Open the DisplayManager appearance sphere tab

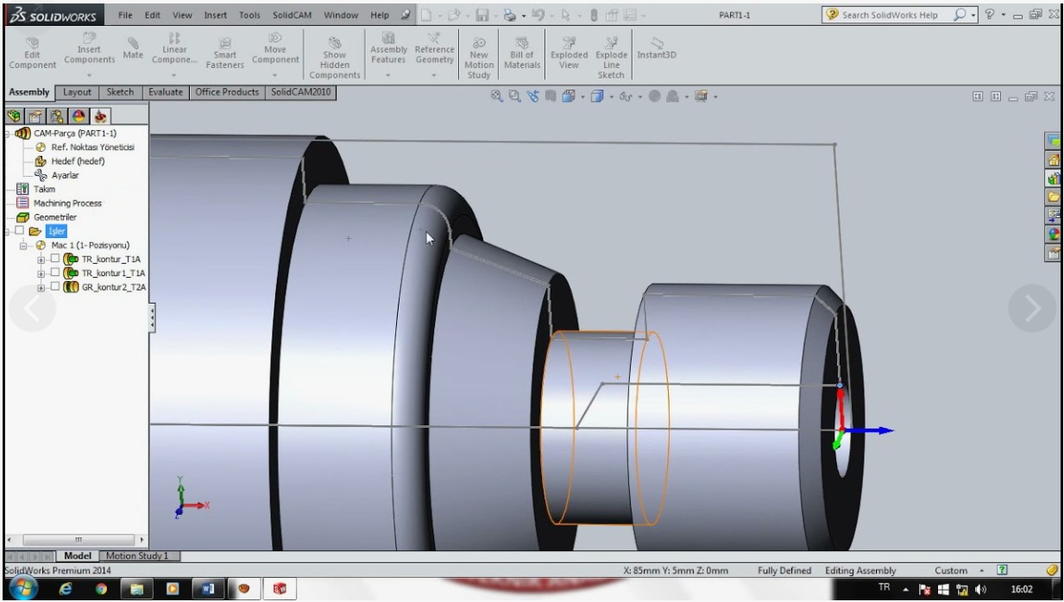pyautogui.click(x=79, y=116)
